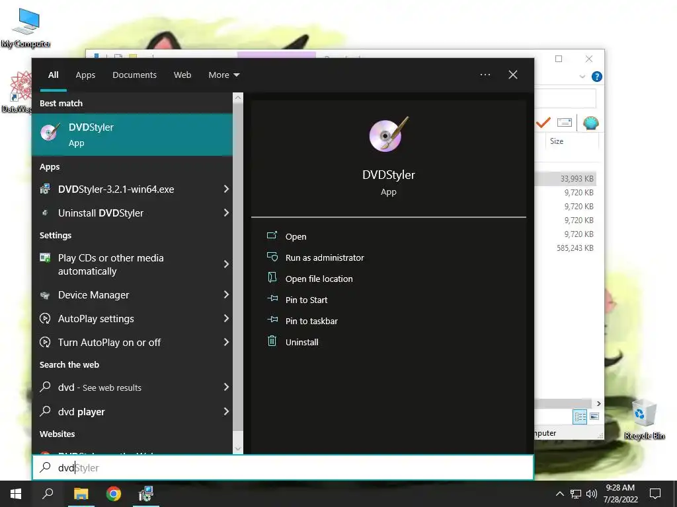
Task: Switch Explorer to the large icons view
Action: tap(594, 417)
